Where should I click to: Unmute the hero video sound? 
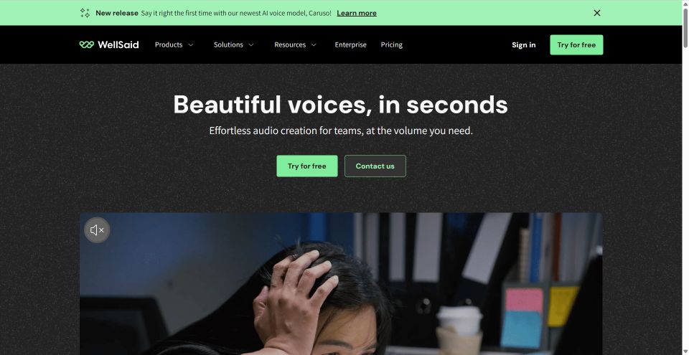97,229
